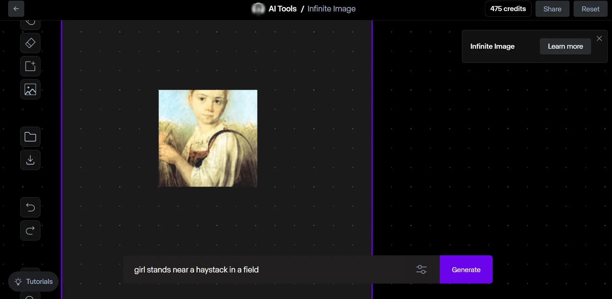Open Learn more about Infinite Image

pyautogui.click(x=565, y=46)
